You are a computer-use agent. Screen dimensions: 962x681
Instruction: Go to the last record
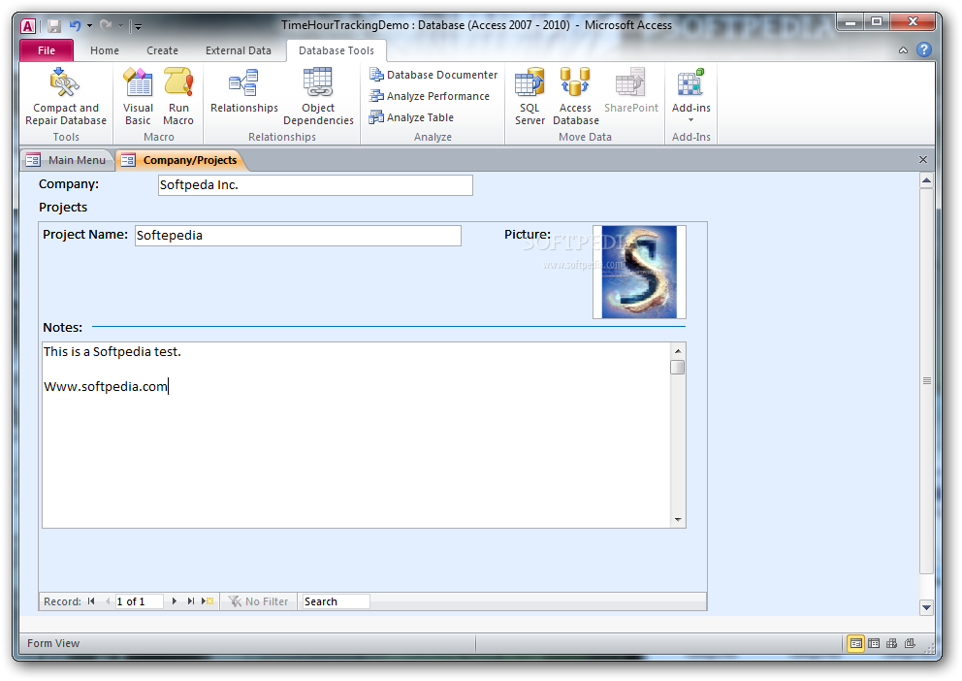click(x=191, y=601)
